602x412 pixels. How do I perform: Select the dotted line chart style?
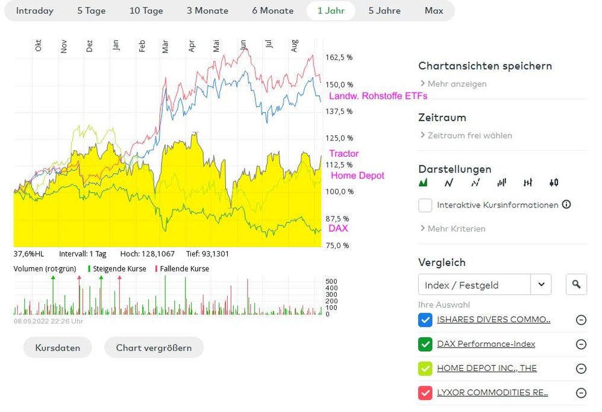click(475, 182)
